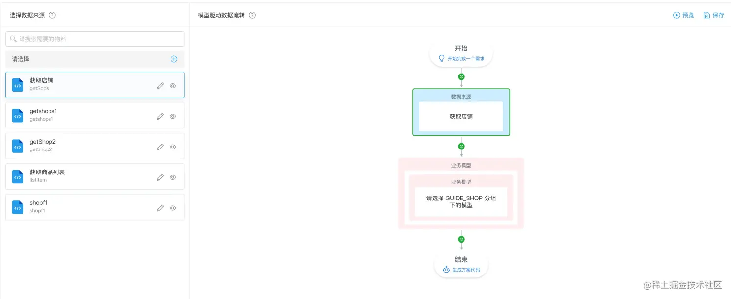
Task: Edit the 获取店铺 item with pencil icon
Action: pos(160,86)
